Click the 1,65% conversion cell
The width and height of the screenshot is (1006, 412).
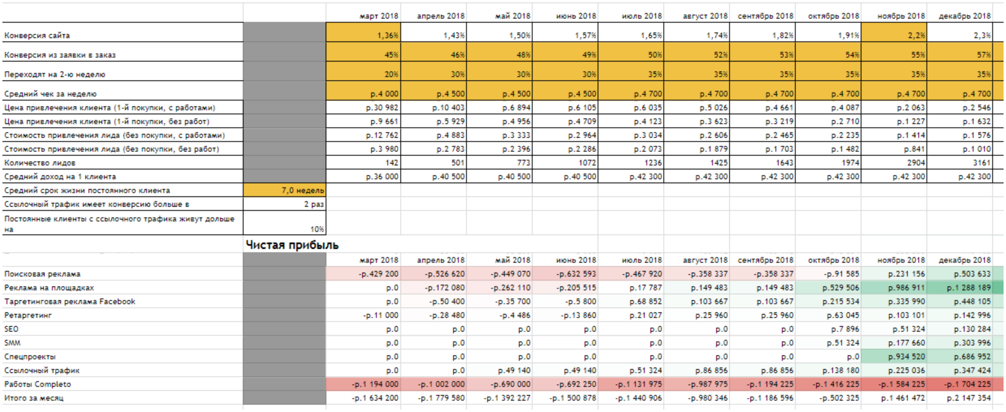(x=630, y=32)
